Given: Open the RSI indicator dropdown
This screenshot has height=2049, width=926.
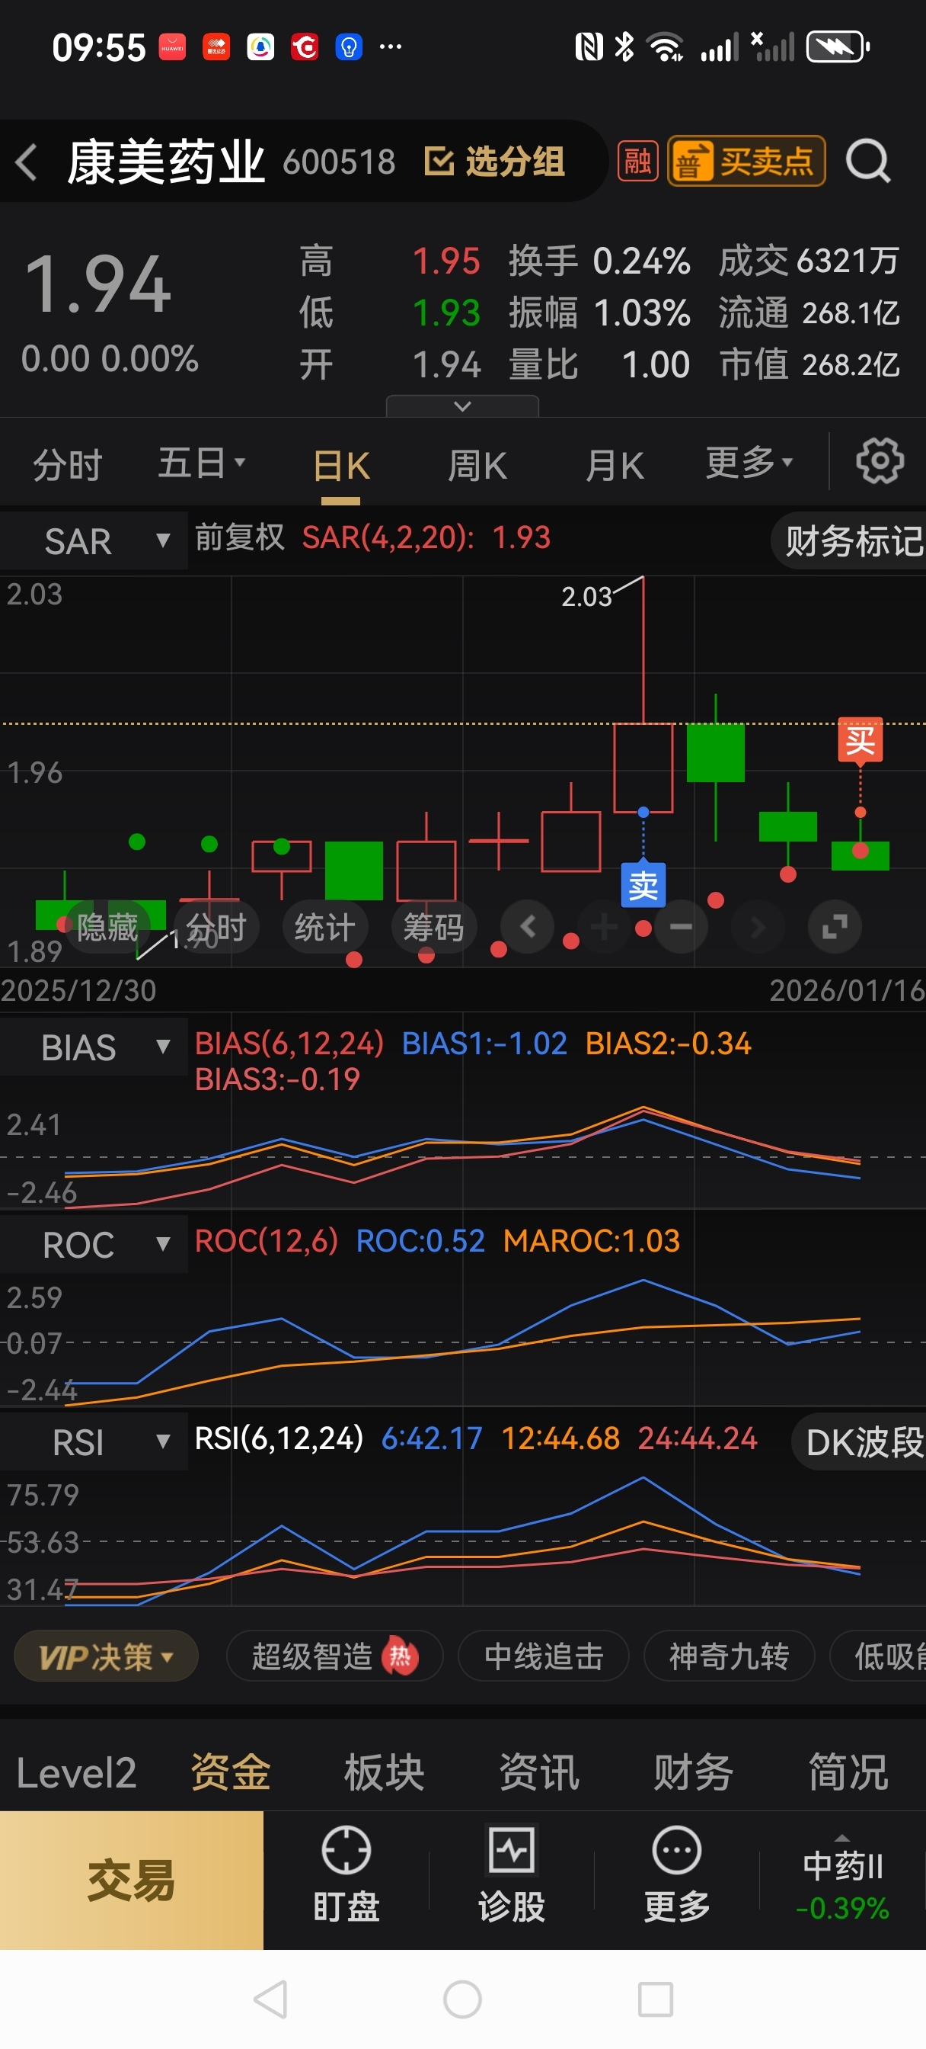Looking at the screenshot, I should click(94, 1441).
